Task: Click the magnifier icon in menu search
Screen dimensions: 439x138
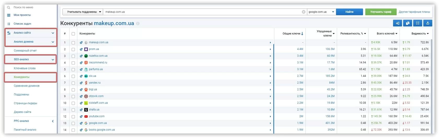Action: click(x=9, y=8)
